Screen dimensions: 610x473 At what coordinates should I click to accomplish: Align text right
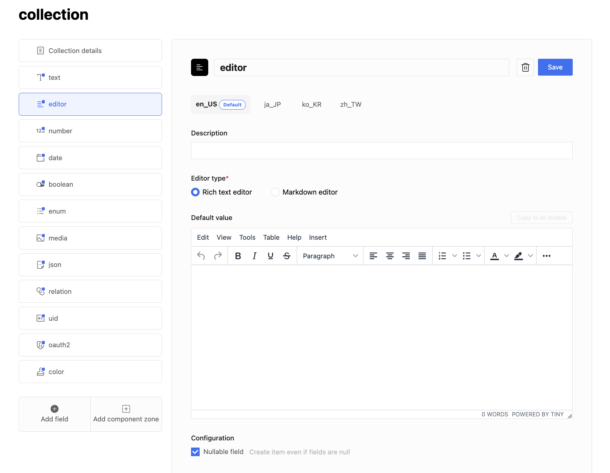tap(406, 256)
